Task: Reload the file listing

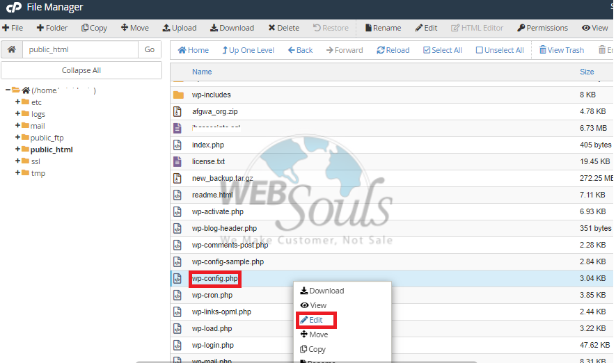Action: click(393, 50)
